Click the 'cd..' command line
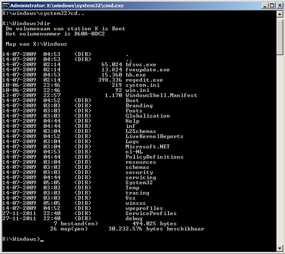Image resolution: width=285 pixels, height=254 pixels. pos(43,13)
